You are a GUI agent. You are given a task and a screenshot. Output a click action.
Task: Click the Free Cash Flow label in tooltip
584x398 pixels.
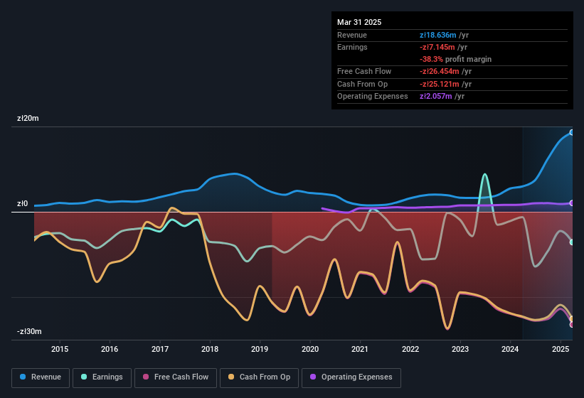click(364, 71)
